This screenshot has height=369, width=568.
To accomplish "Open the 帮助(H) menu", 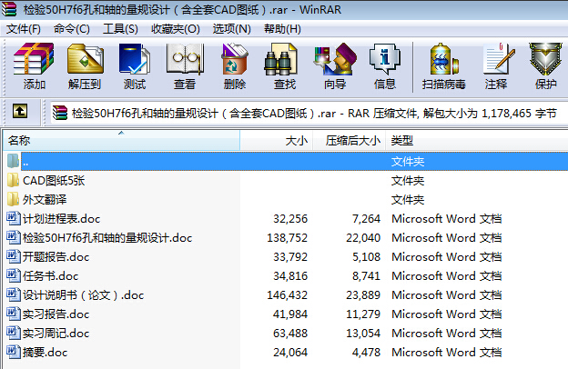I will coord(282,29).
